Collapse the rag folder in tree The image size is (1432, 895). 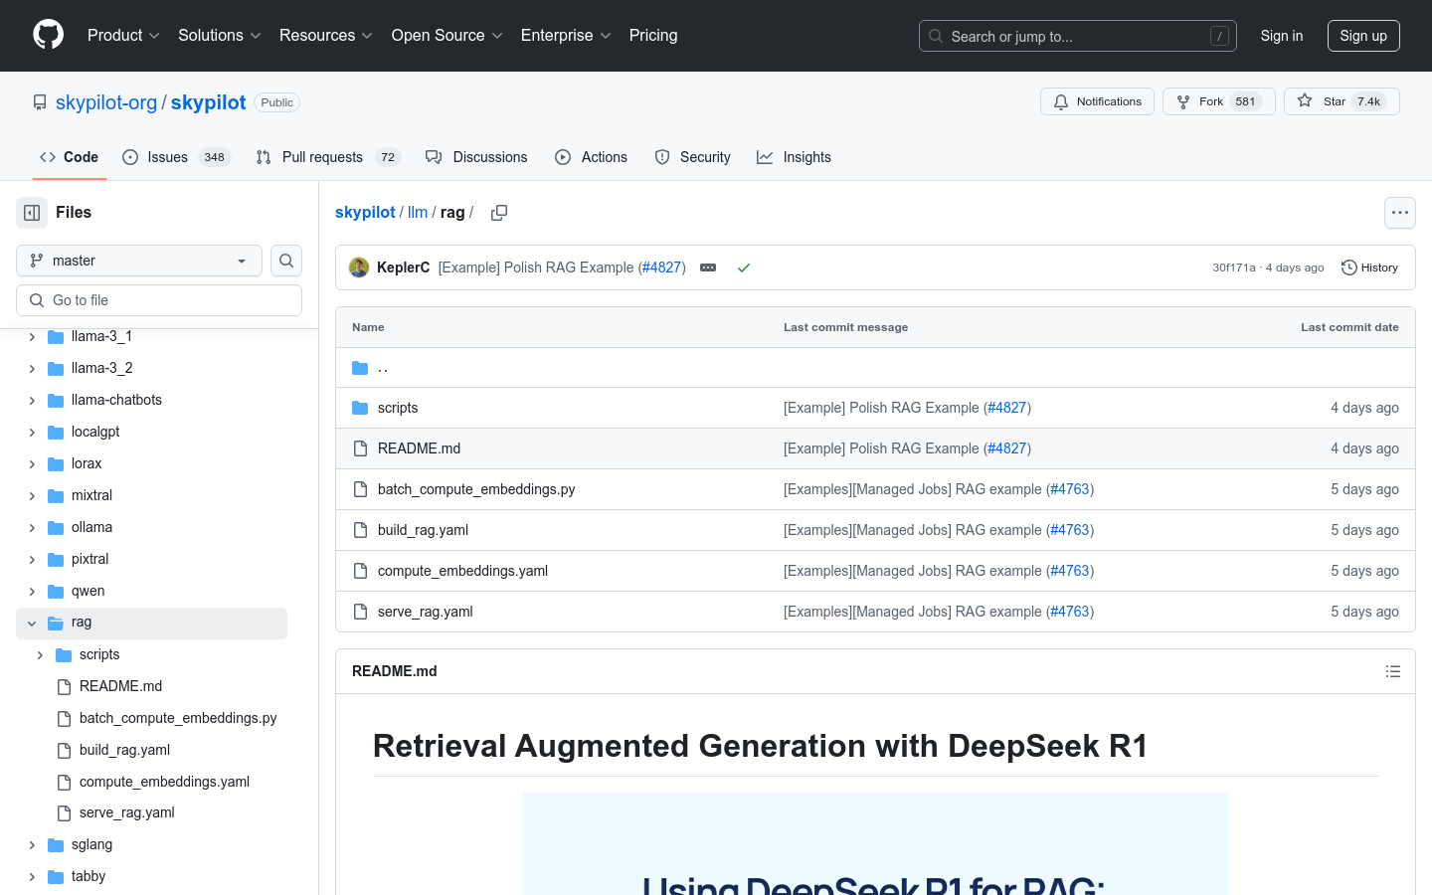(32, 623)
